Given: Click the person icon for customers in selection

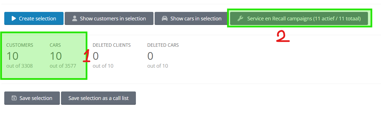Looking at the screenshot, I should click(x=75, y=18).
